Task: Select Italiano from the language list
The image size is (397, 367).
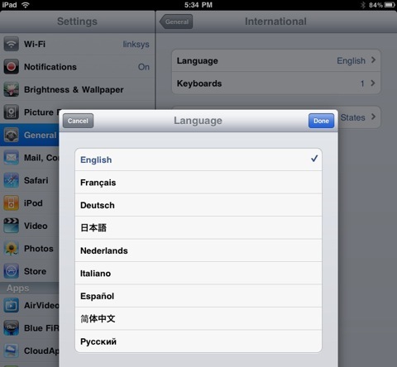Action: [198, 273]
